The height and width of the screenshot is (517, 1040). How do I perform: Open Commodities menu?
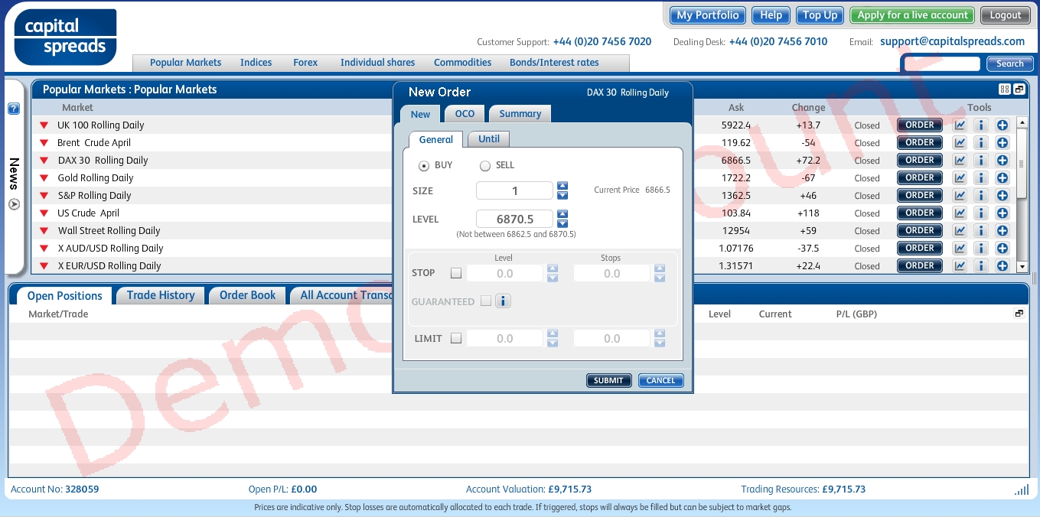462,63
